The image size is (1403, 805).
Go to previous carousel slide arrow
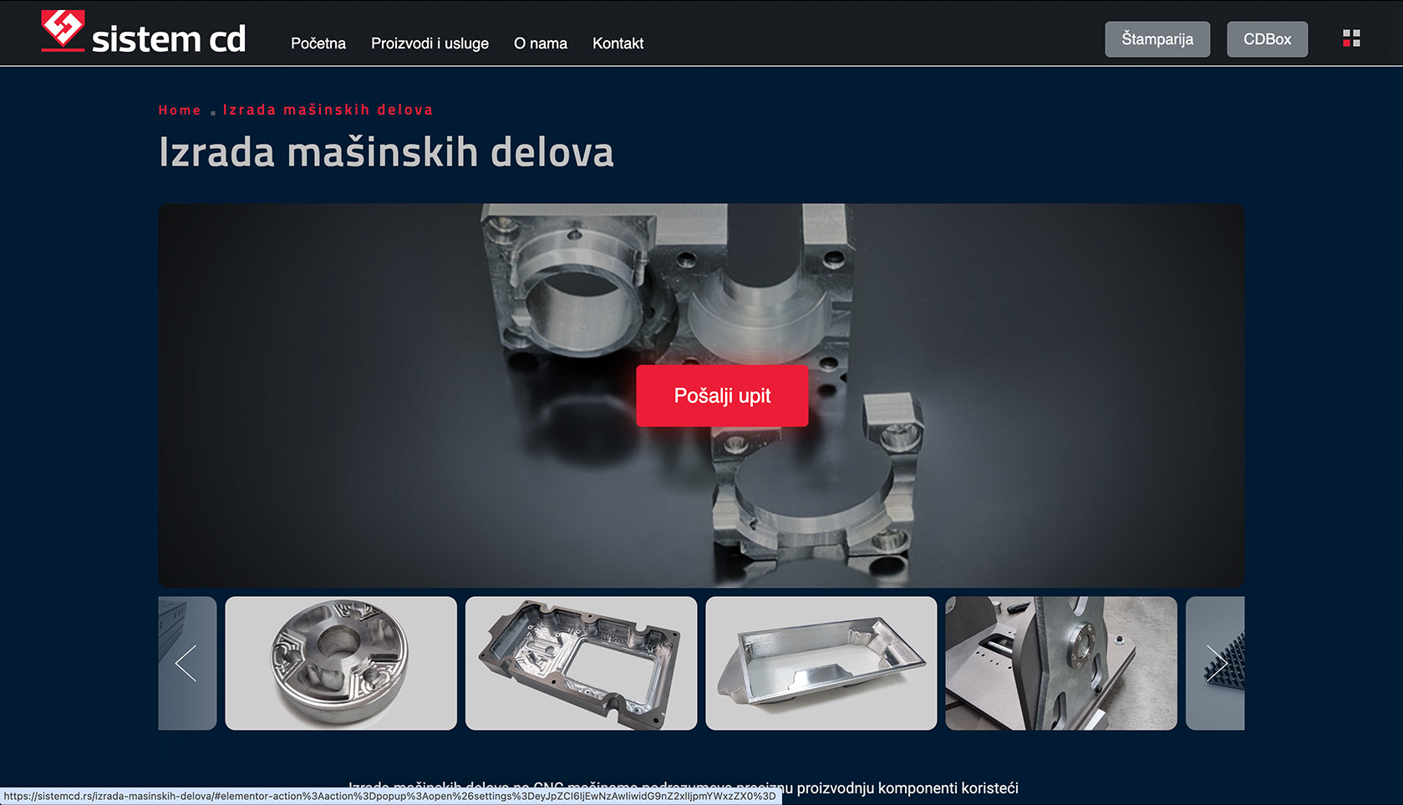point(186,664)
